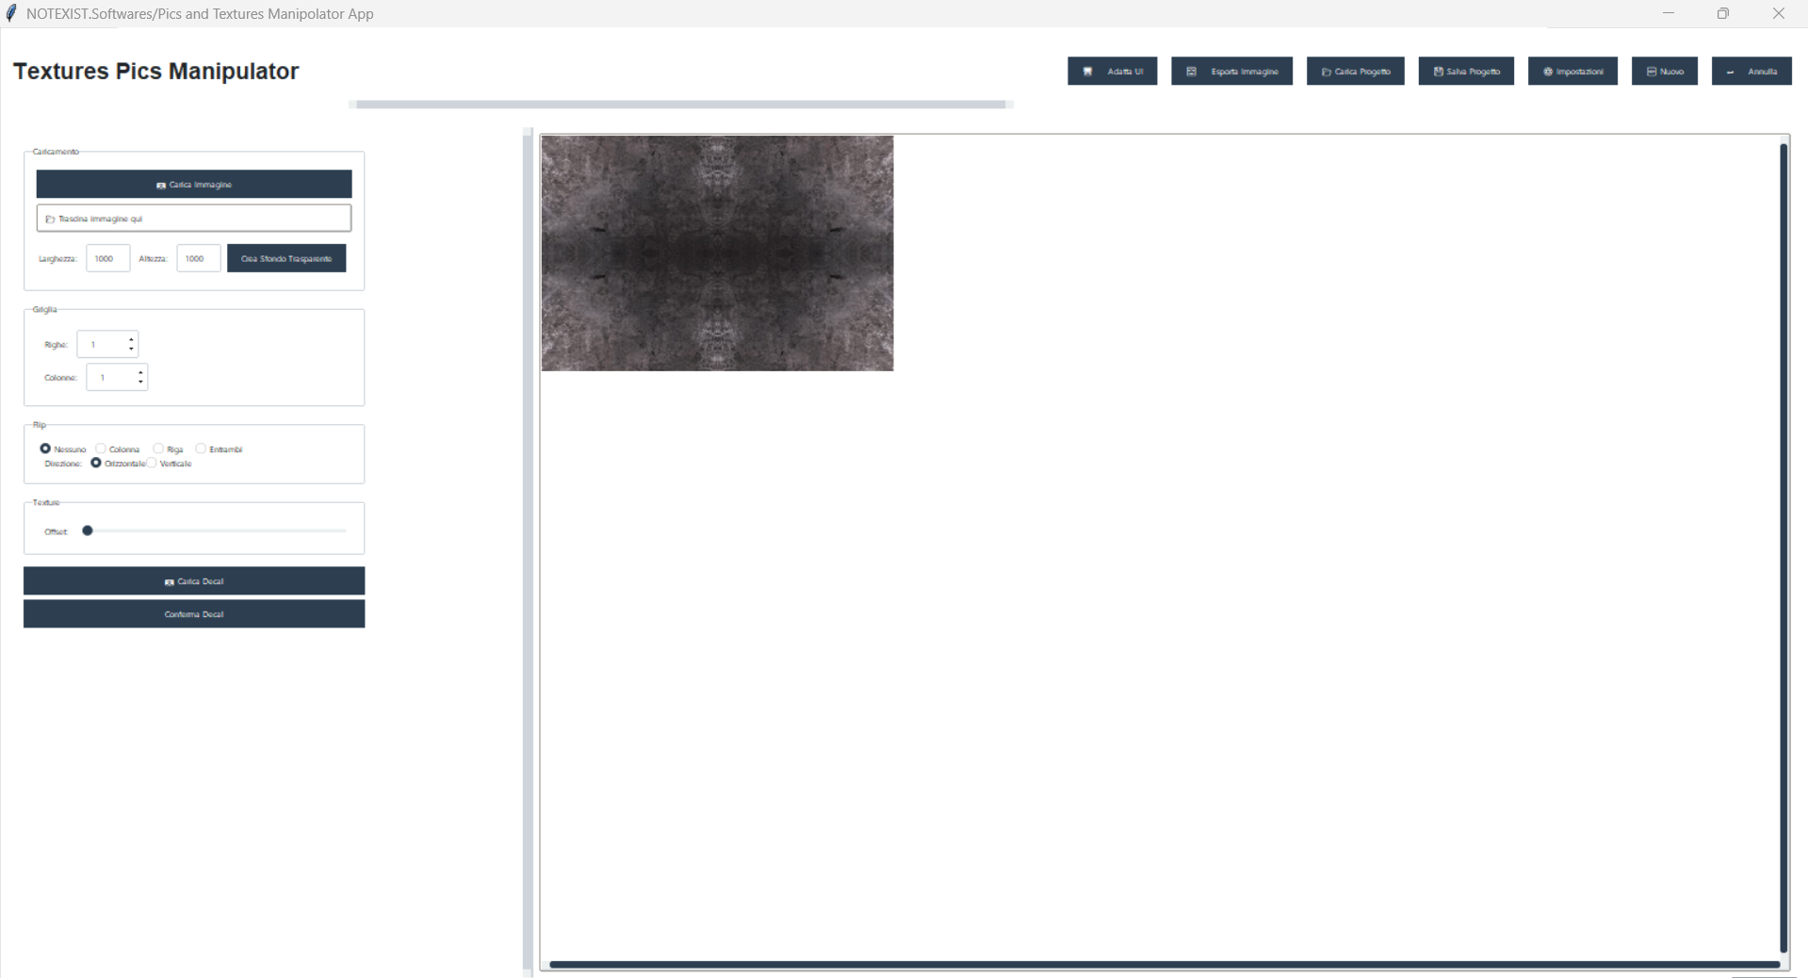Image resolution: width=1808 pixels, height=978 pixels.
Task: Undo the last action with Annulla
Action: [1751, 72]
